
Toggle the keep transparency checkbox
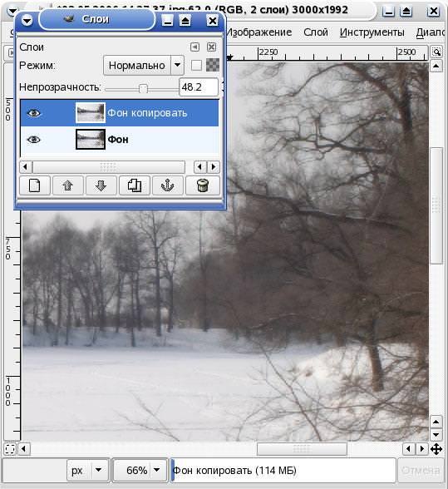tap(196, 66)
